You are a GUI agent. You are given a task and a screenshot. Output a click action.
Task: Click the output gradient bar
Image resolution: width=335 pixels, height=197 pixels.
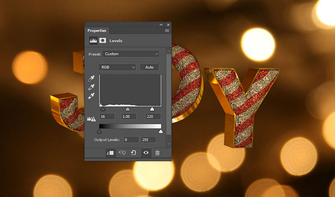click(x=130, y=126)
